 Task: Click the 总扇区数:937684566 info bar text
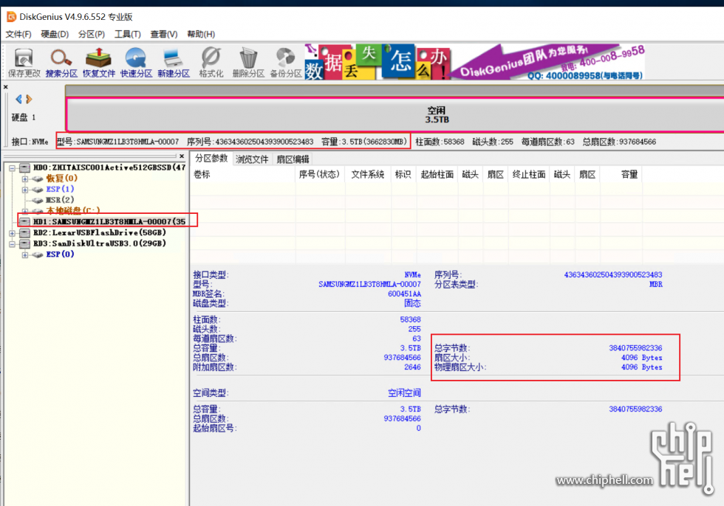(x=619, y=142)
